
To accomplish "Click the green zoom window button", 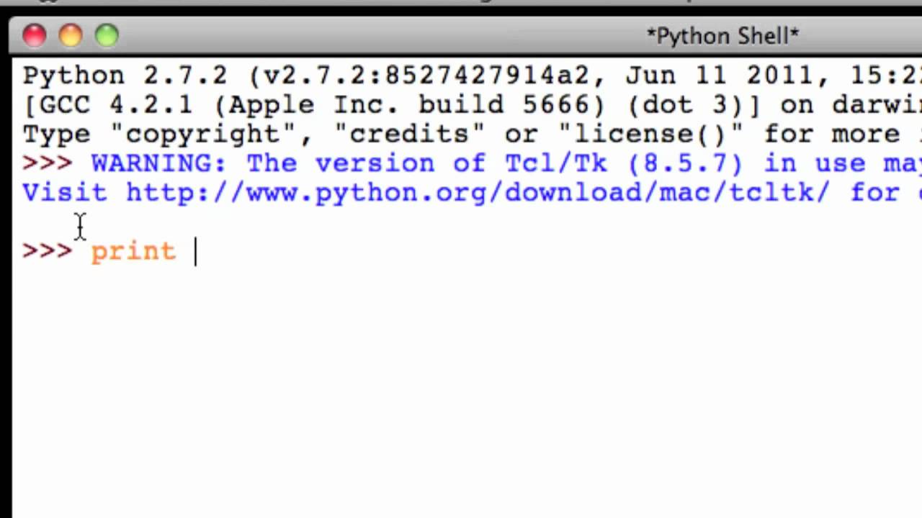I will 107,35.
